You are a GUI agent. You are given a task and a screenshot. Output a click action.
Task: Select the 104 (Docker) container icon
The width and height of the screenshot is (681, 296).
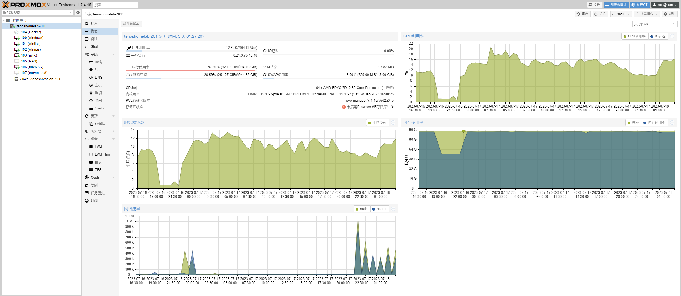(x=16, y=32)
